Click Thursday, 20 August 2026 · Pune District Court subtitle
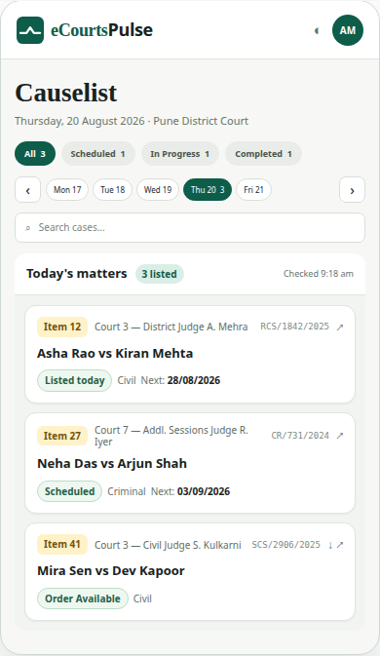This screenshot has height=656, width=380. [x=132, y=121]
